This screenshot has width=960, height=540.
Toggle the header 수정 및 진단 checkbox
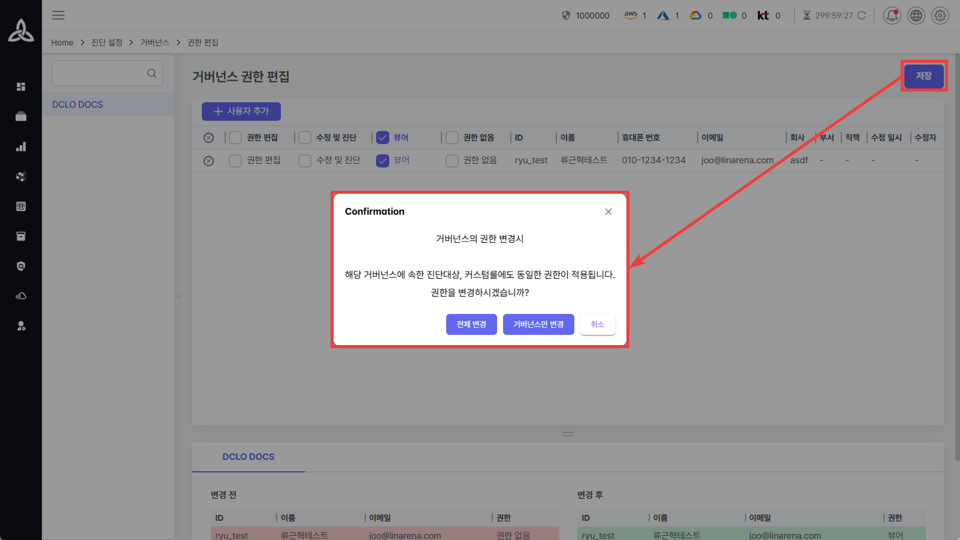tap(305, 138)
